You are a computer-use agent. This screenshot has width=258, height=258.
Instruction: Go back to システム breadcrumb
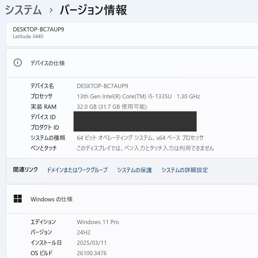click(23, 10)
